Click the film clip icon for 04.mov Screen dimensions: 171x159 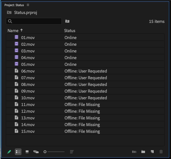(x=16, y=57)
